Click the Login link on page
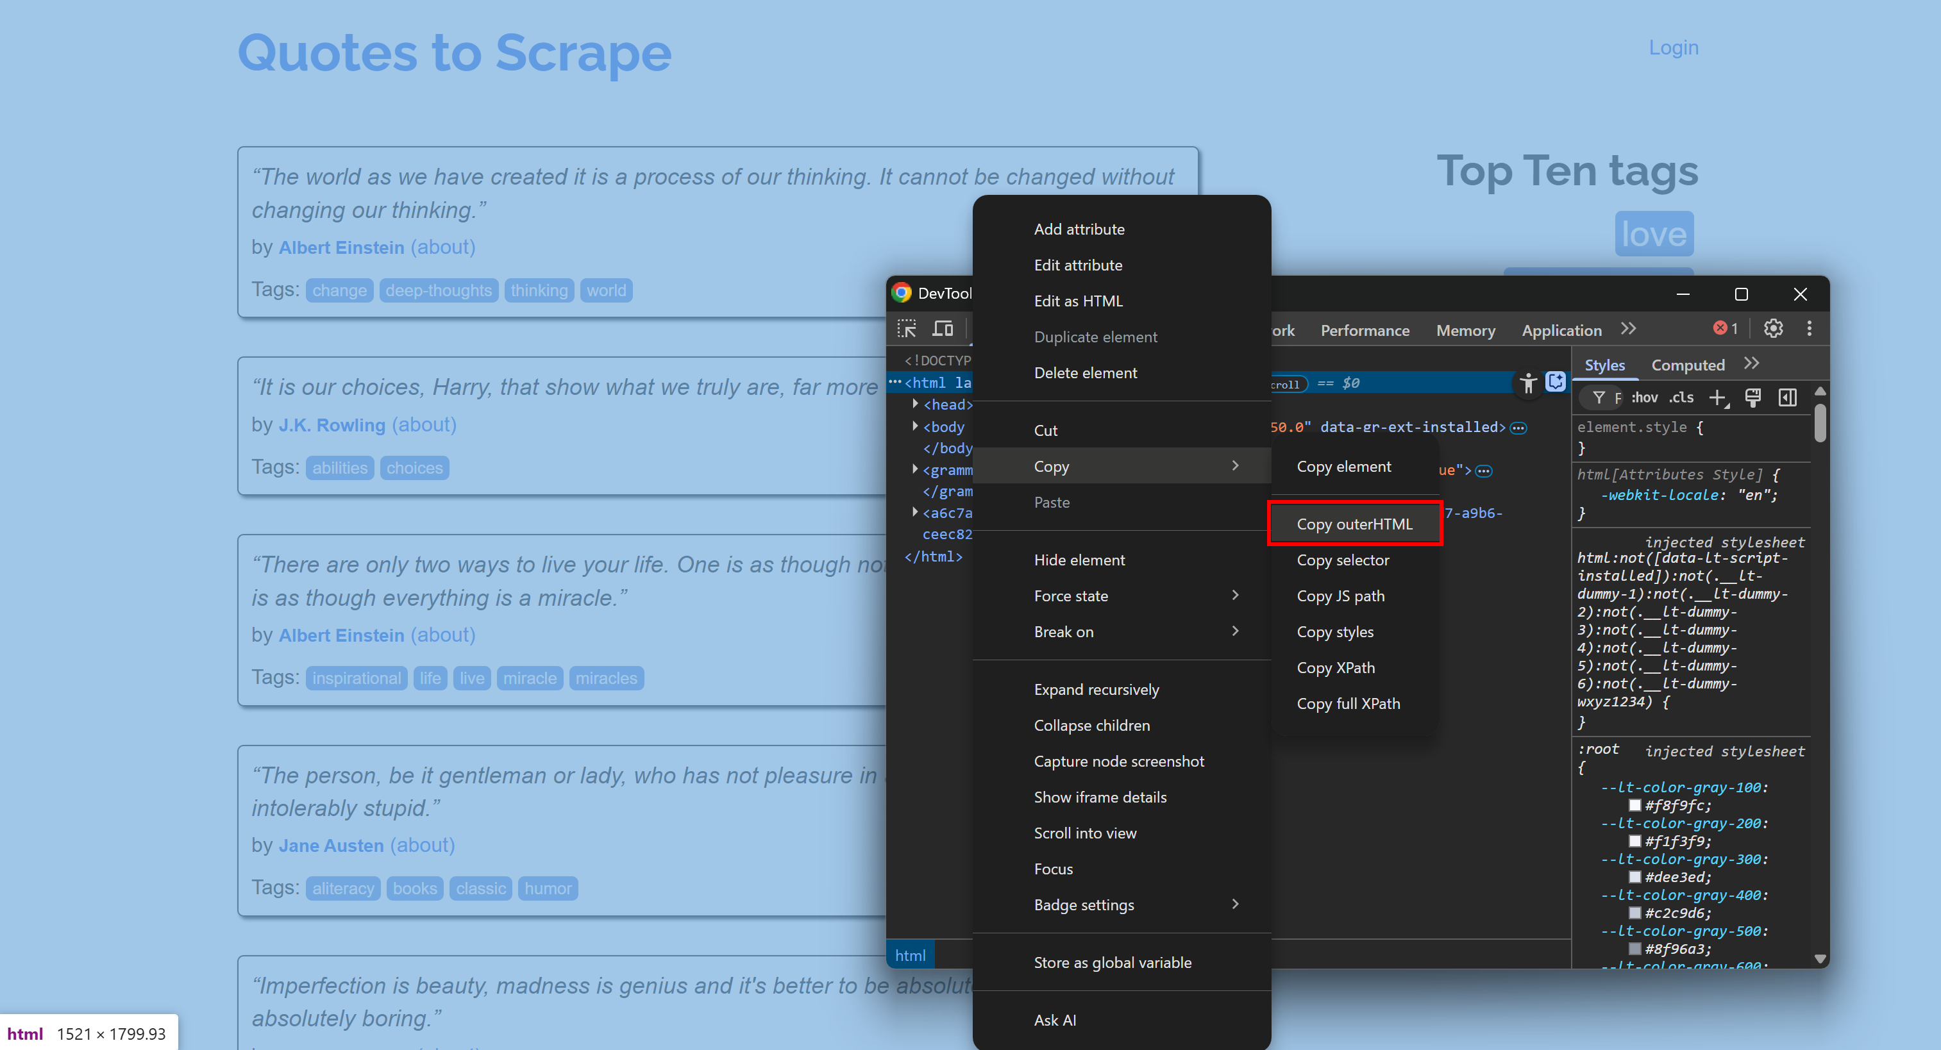 click(x=1673, y=47)
